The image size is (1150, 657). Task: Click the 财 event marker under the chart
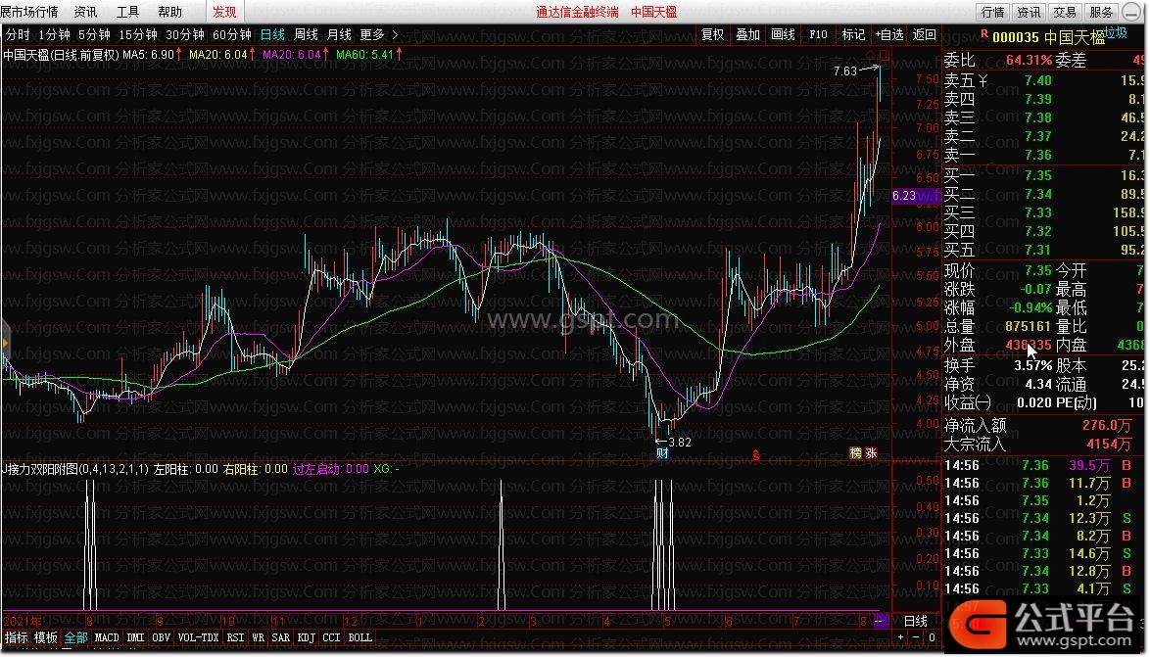[662, 454]
